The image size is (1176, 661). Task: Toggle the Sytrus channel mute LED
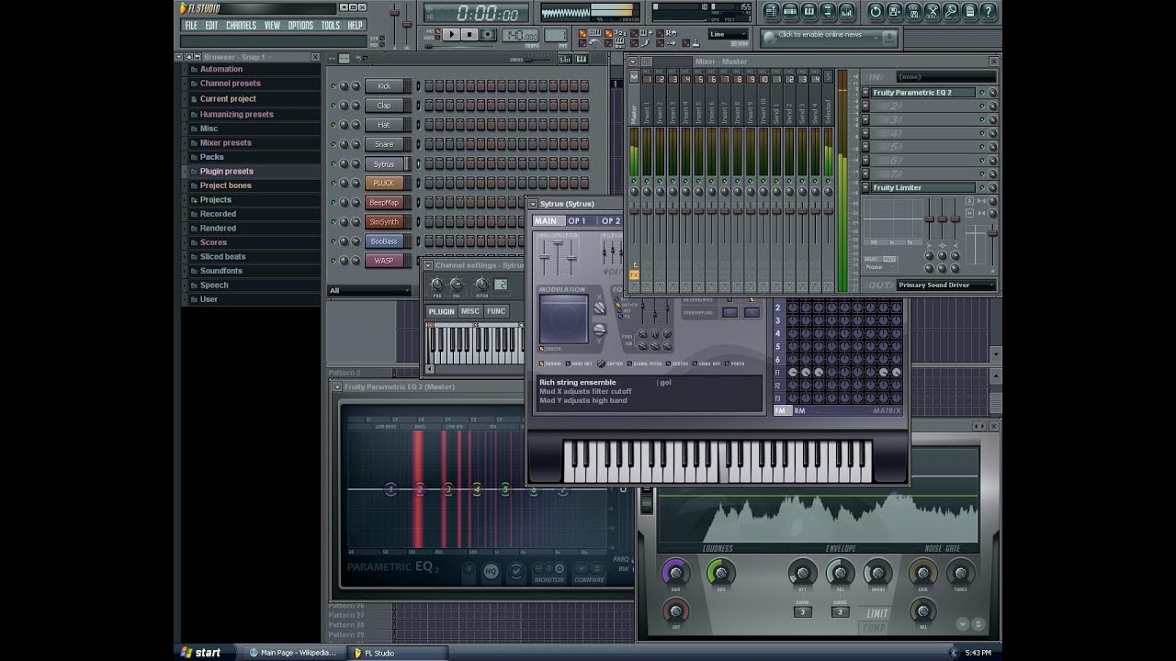(334, 163)
